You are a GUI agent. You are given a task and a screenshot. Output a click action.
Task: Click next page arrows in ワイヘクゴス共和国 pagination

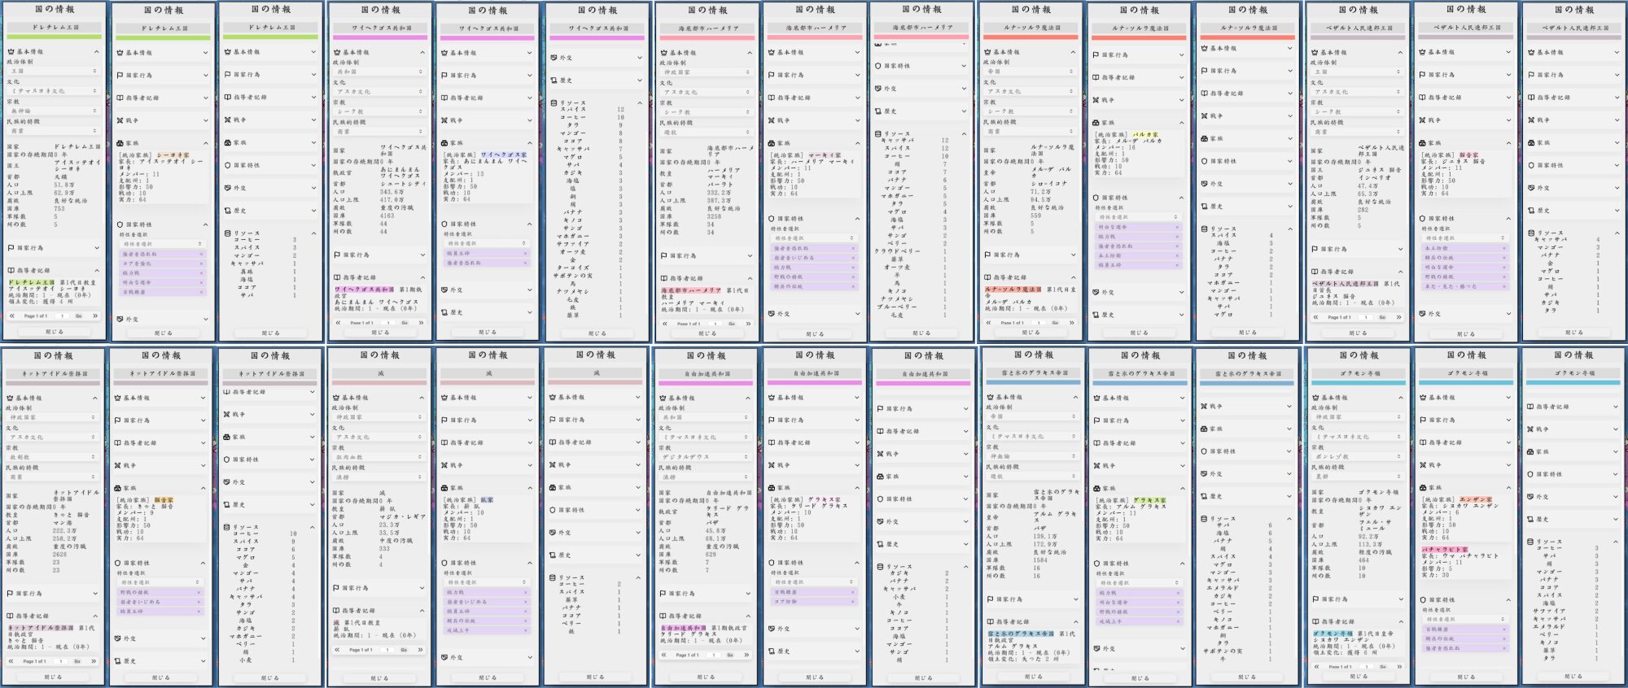421,323
